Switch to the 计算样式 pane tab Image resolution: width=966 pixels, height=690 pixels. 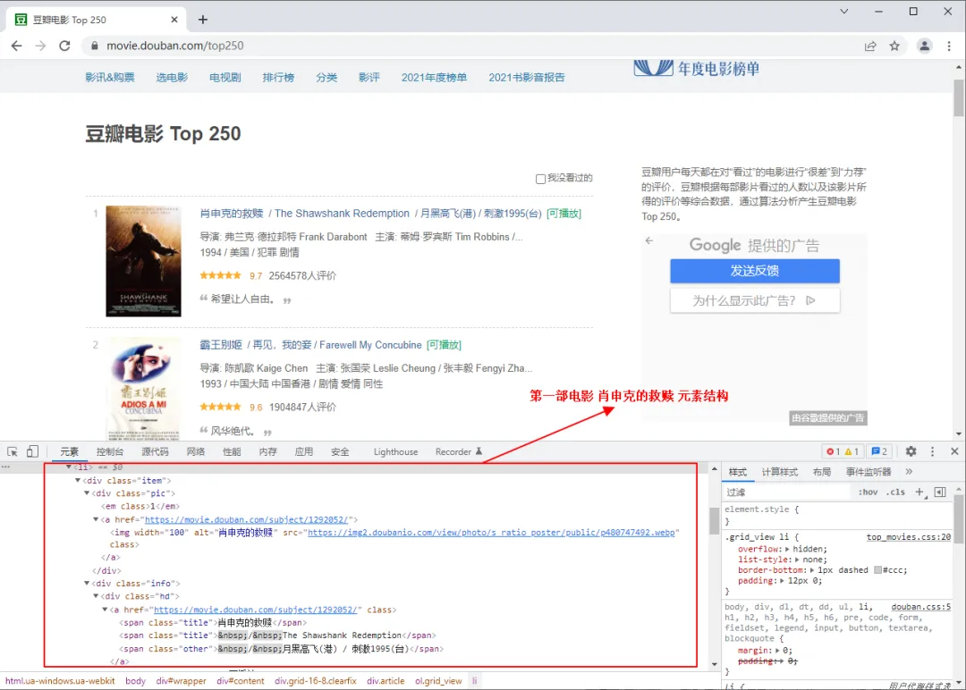(779, 472)
